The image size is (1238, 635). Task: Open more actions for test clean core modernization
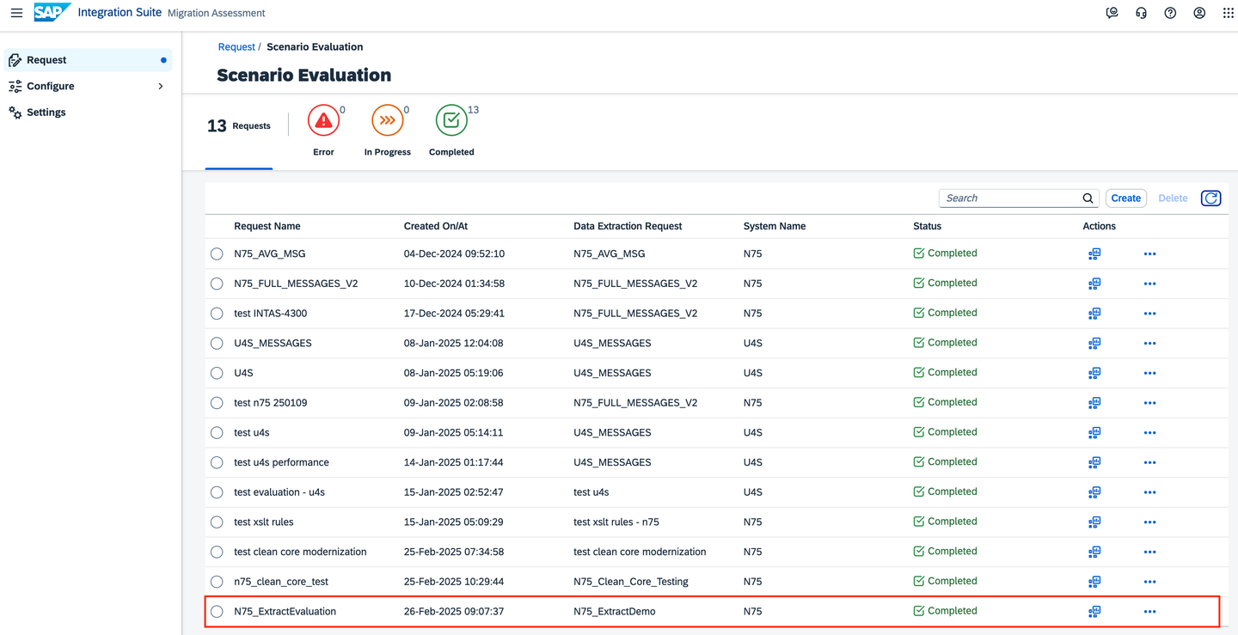point(1149,552)
